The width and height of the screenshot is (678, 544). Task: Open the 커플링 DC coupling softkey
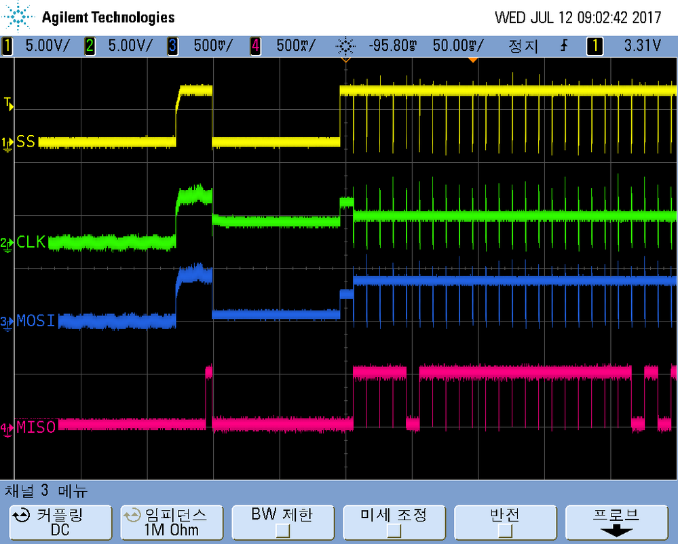[60, 522]
